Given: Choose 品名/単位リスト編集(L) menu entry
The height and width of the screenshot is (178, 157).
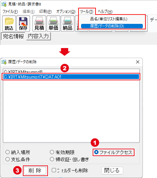Looking at the screenshot, I should coord(109,19).
